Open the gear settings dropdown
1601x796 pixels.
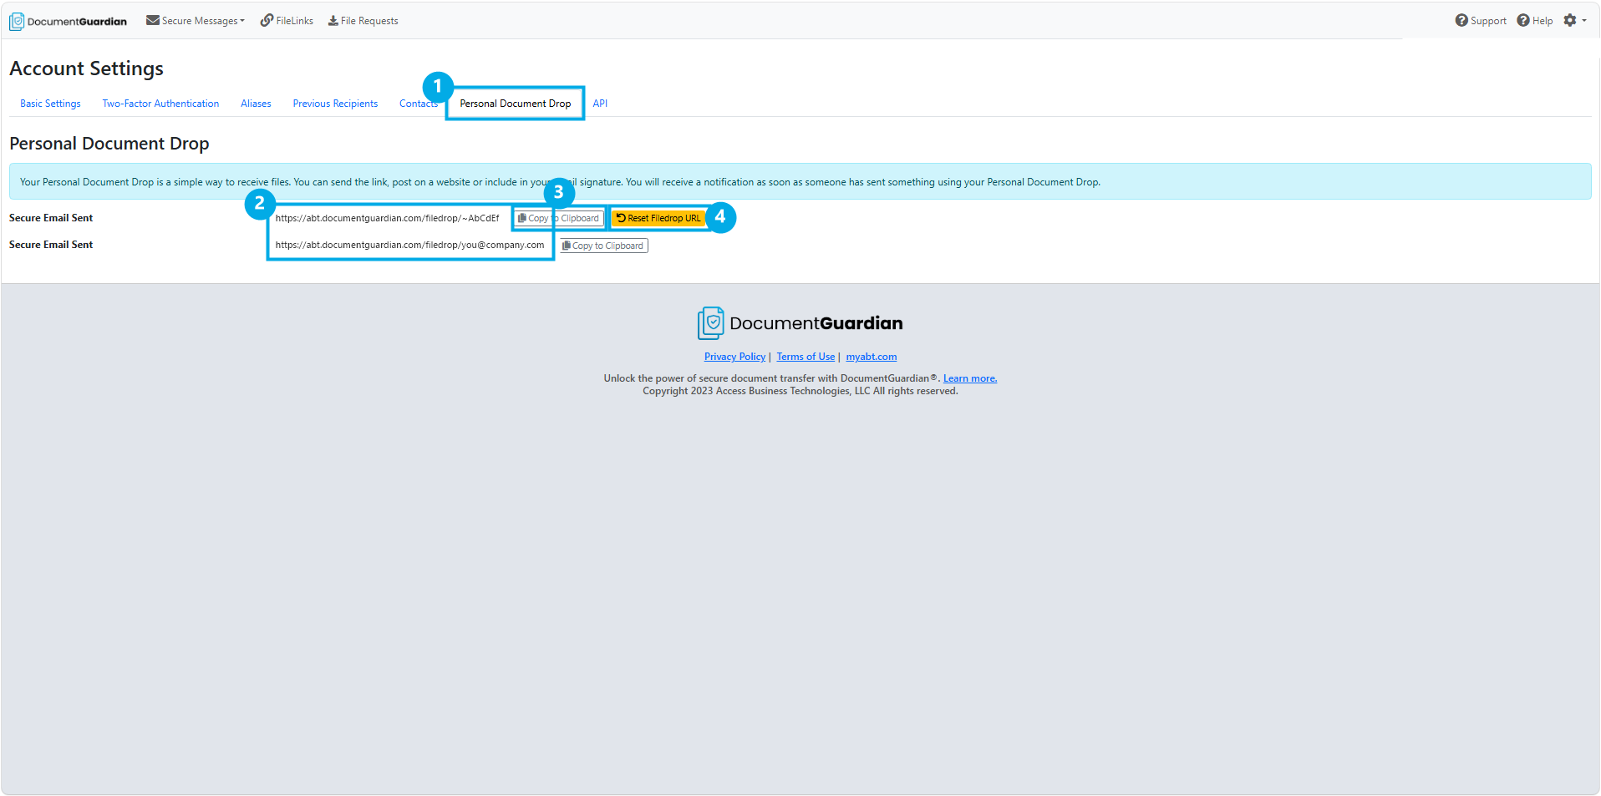click(1575, 21)
